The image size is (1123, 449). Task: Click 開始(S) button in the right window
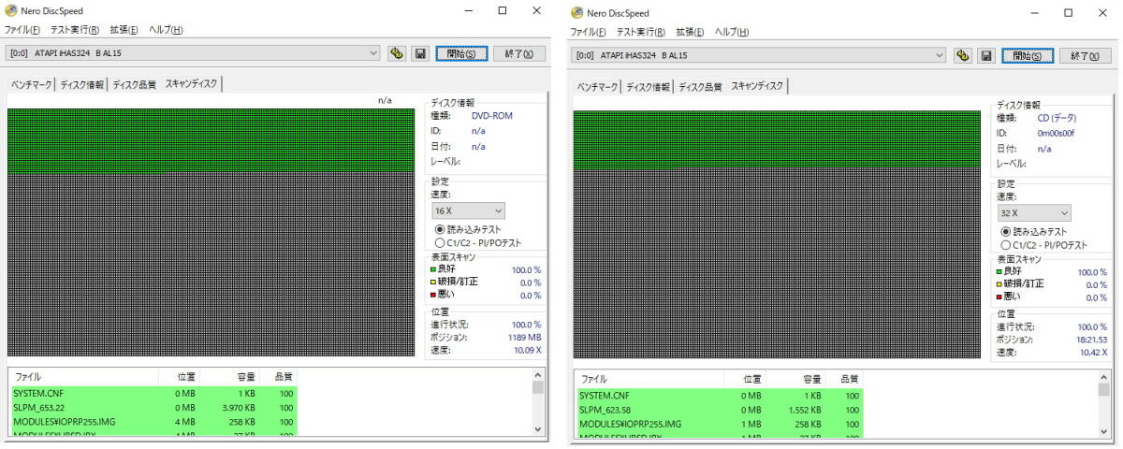pos(1028,56)
